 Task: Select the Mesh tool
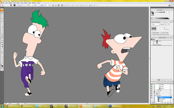point(2,44)
